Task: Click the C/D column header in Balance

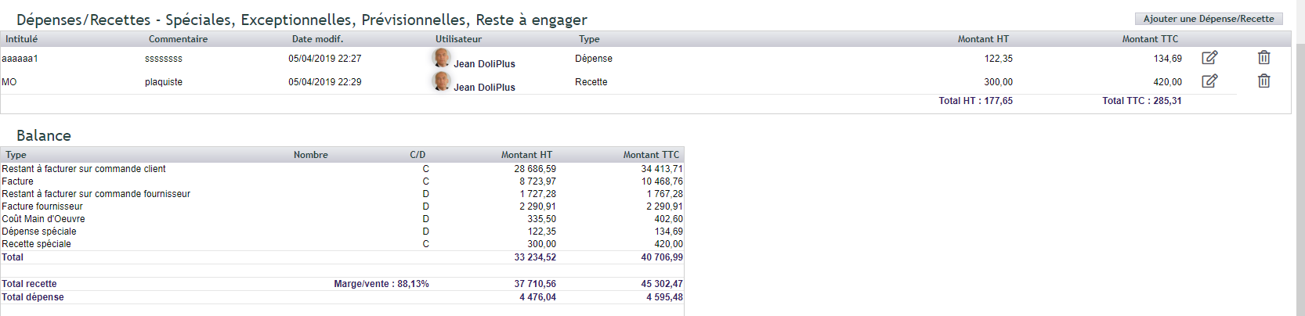Action: 418,155
